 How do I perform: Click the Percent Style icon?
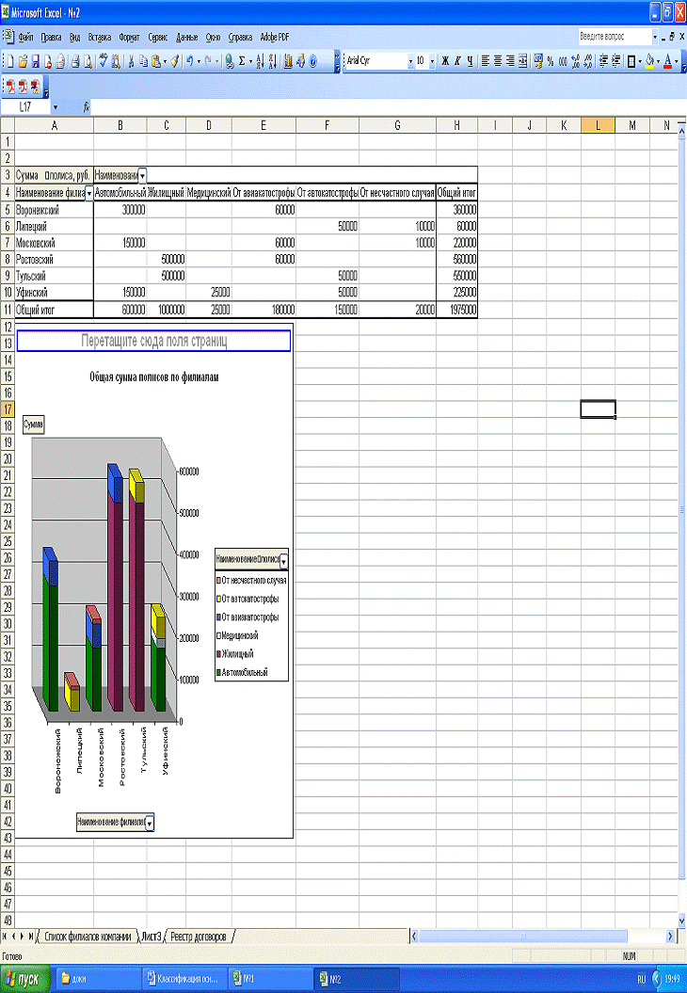550,61
